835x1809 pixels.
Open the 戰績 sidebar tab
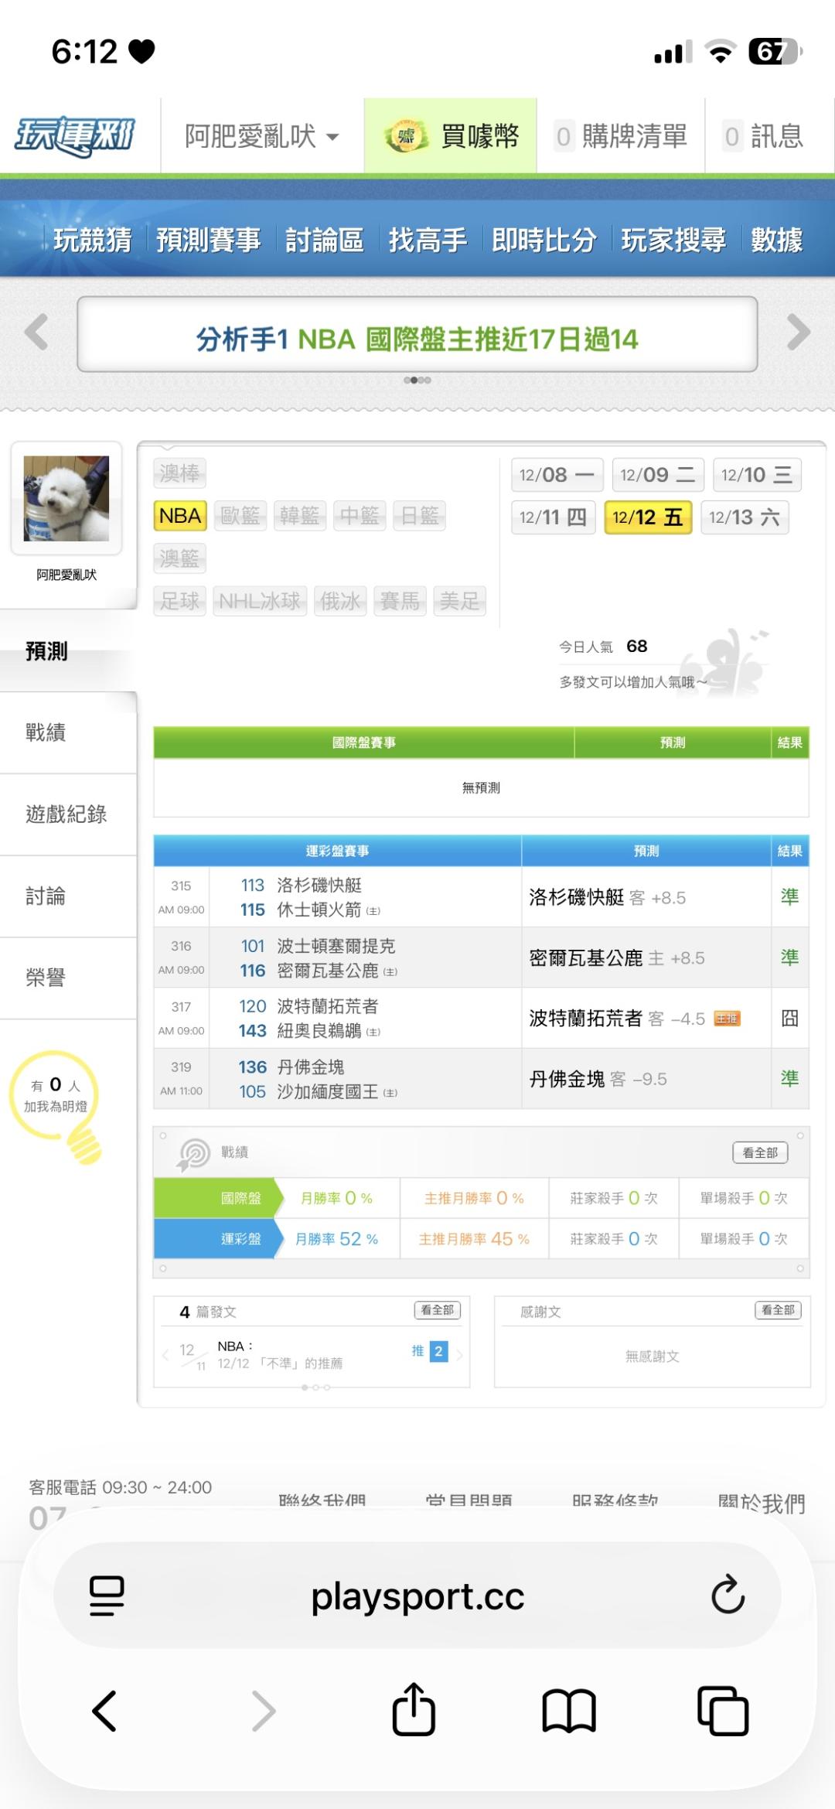pyautogui.click(x=46, y=732)
